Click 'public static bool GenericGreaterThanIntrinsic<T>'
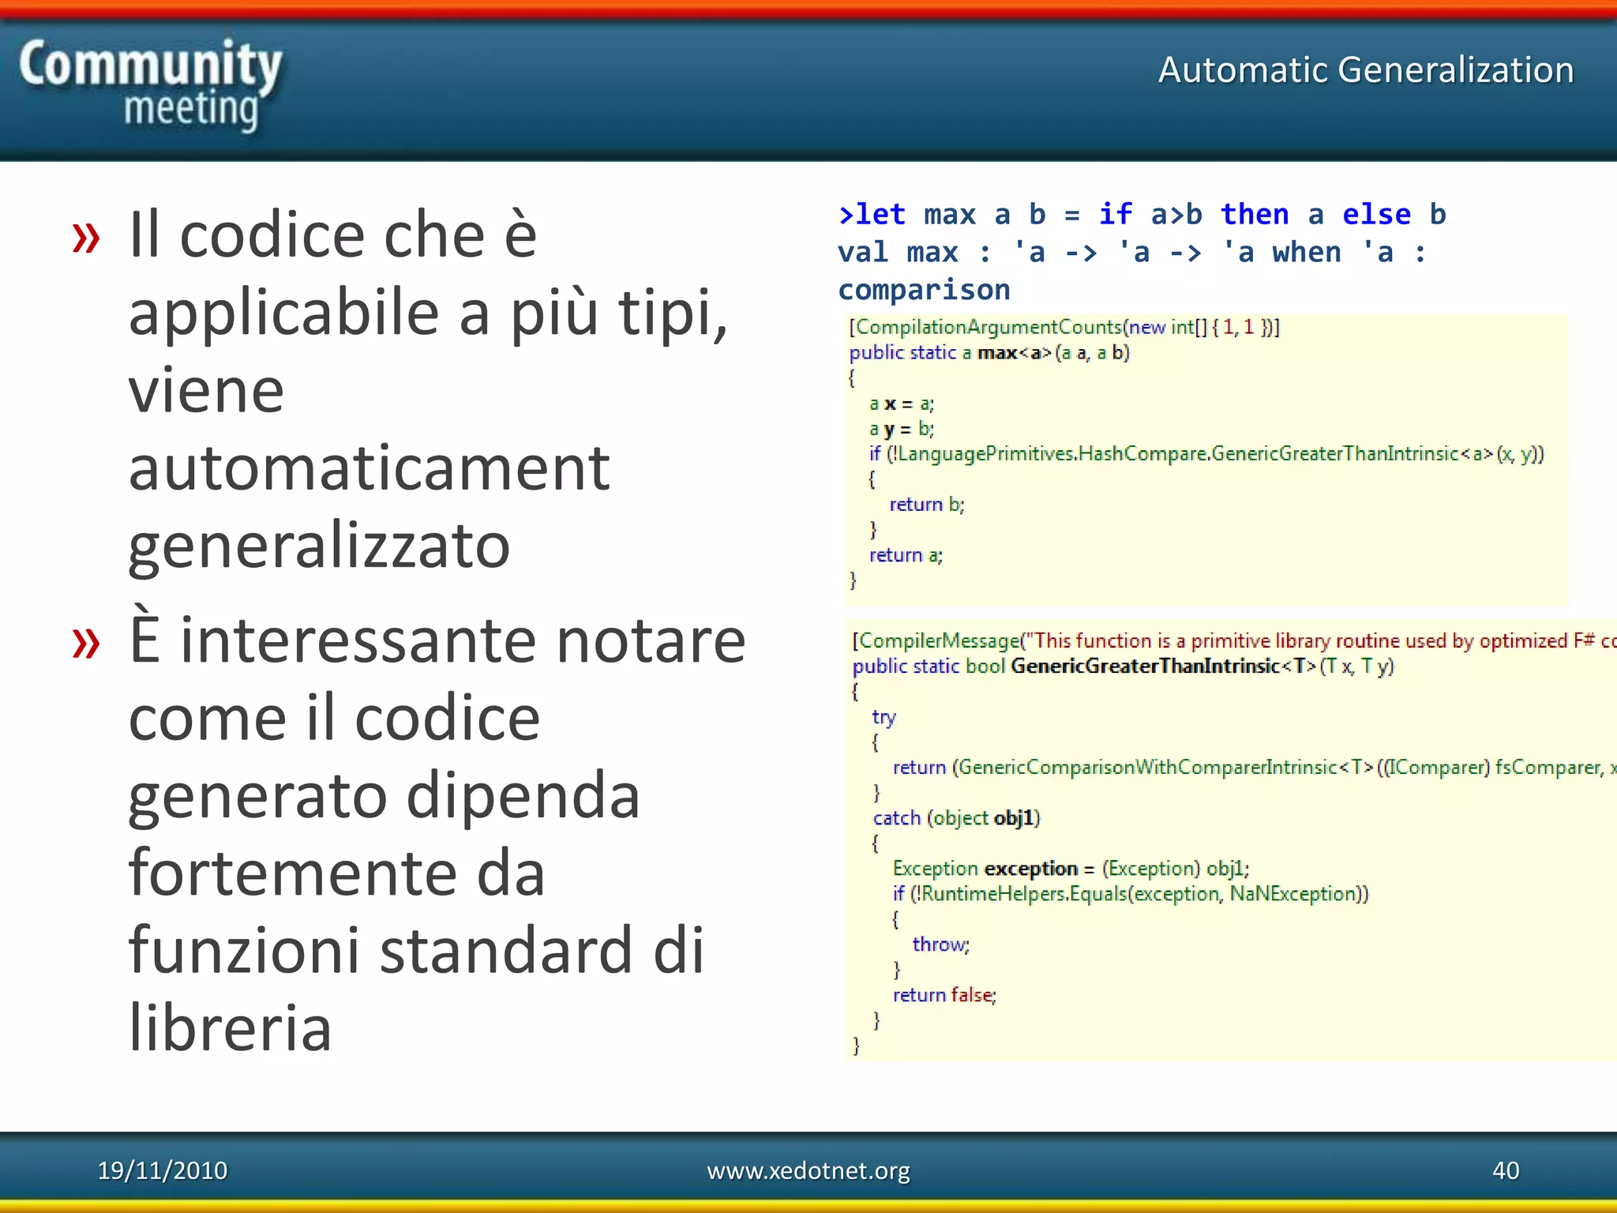 [1124, 666]
